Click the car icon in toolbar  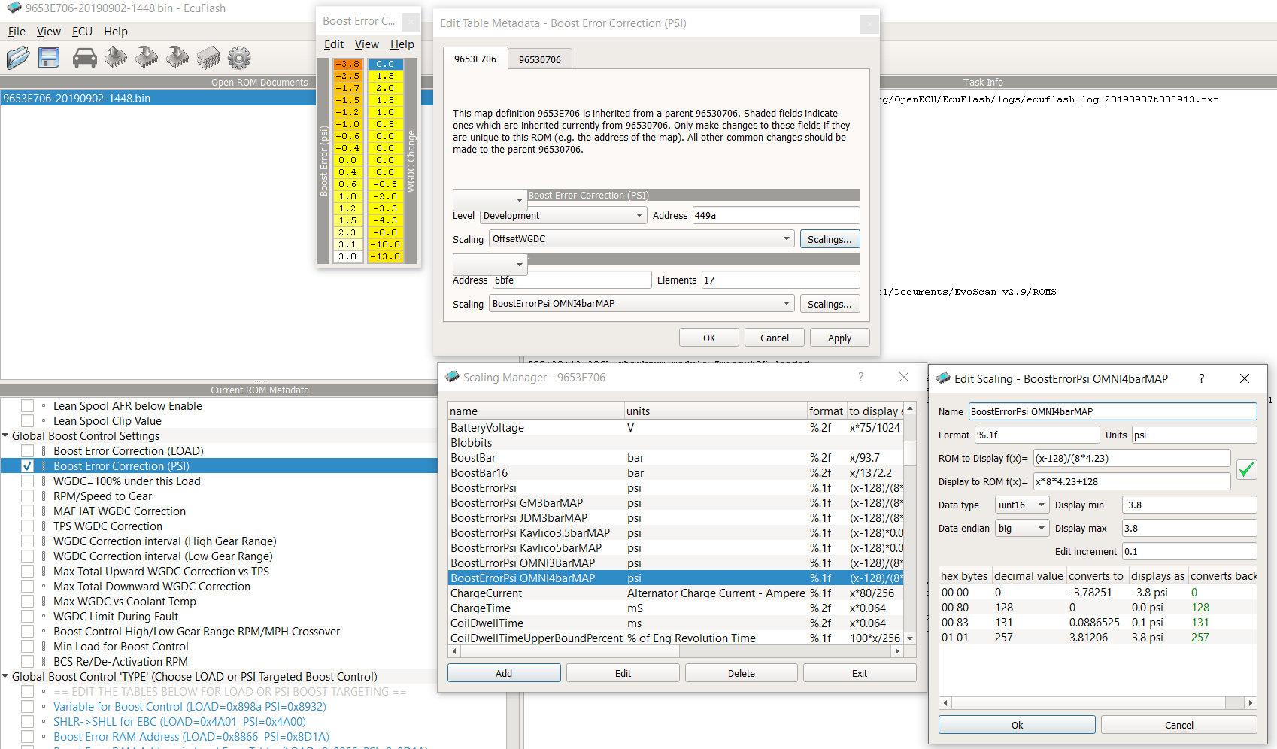[x=84, y=58]
